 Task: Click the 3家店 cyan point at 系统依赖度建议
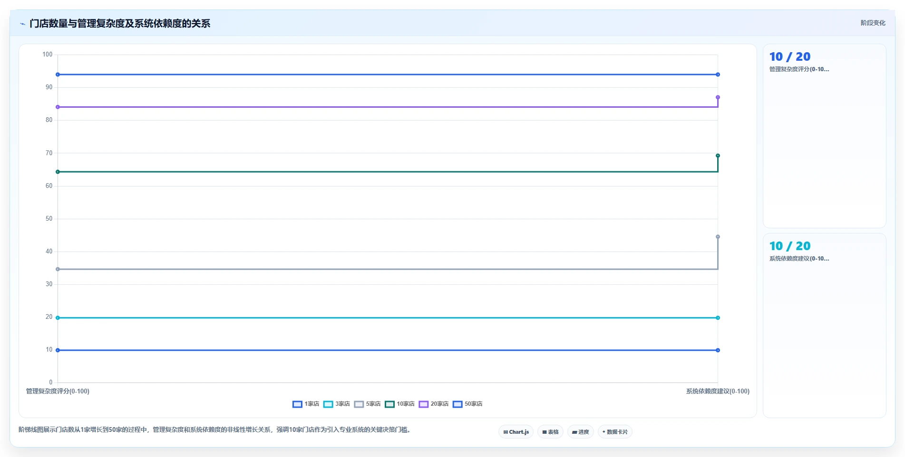[718, 318]
